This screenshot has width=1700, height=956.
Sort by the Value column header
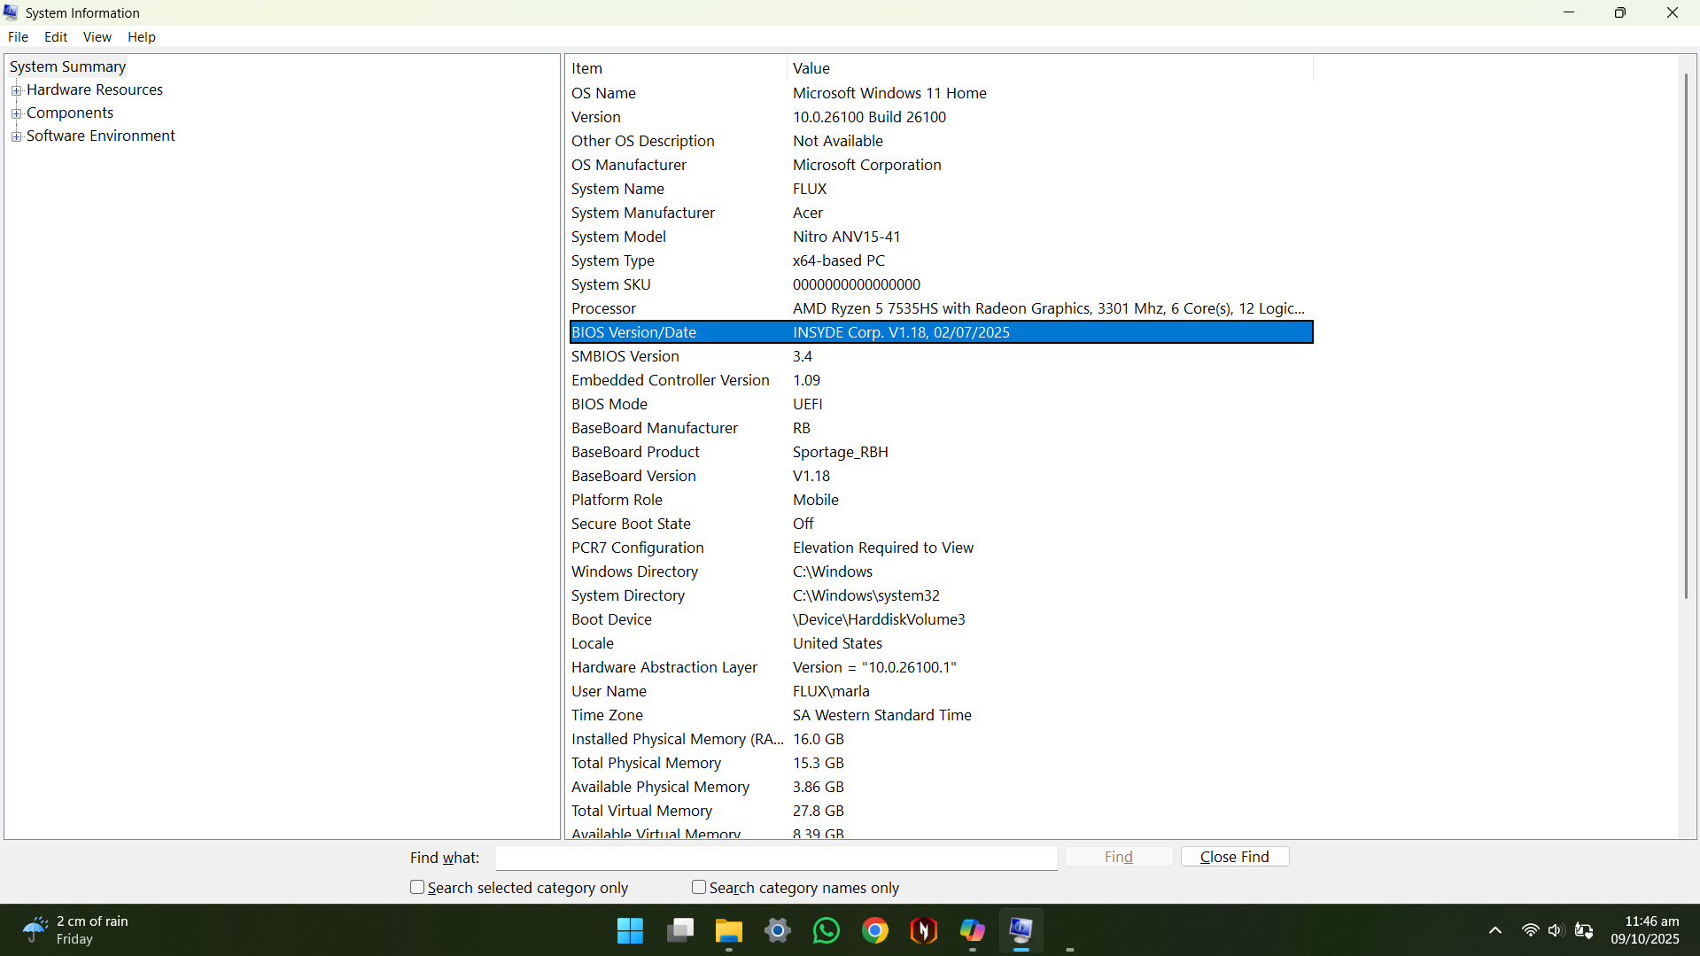click(1050, 68)
